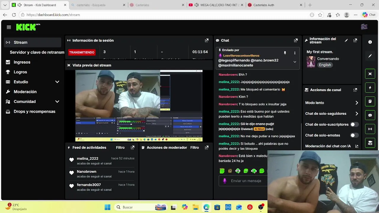The height and width of the screenshot is (213, 379).
Task: Select Stream in the sidebar
Action: (33, 42)
